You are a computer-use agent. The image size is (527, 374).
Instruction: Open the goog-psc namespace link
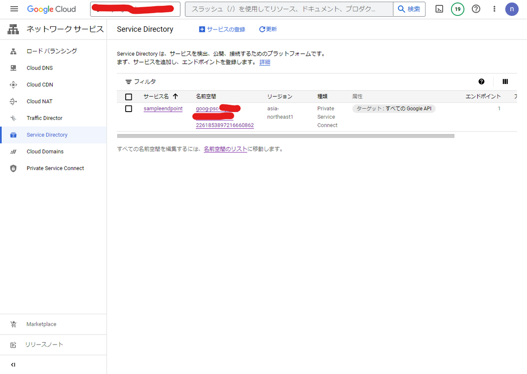[225, 117]
